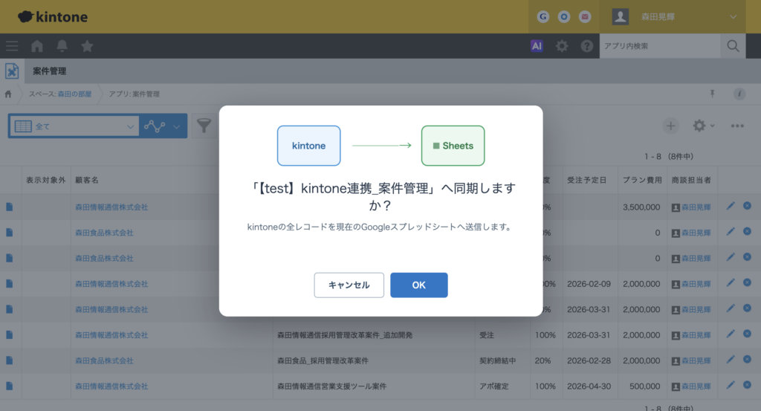This screenshot has width=761, height=411.
Task: Click the pin icon near breadcrumb
Action: [x=712, y=94]
